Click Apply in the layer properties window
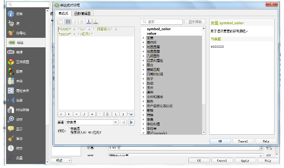 [x=245, y=160]
